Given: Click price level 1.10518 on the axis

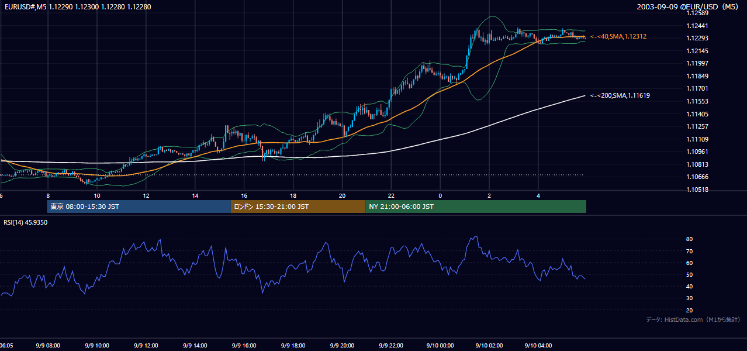Looking at the screenshot, I should pyautogui.click(x=697, y=190).
